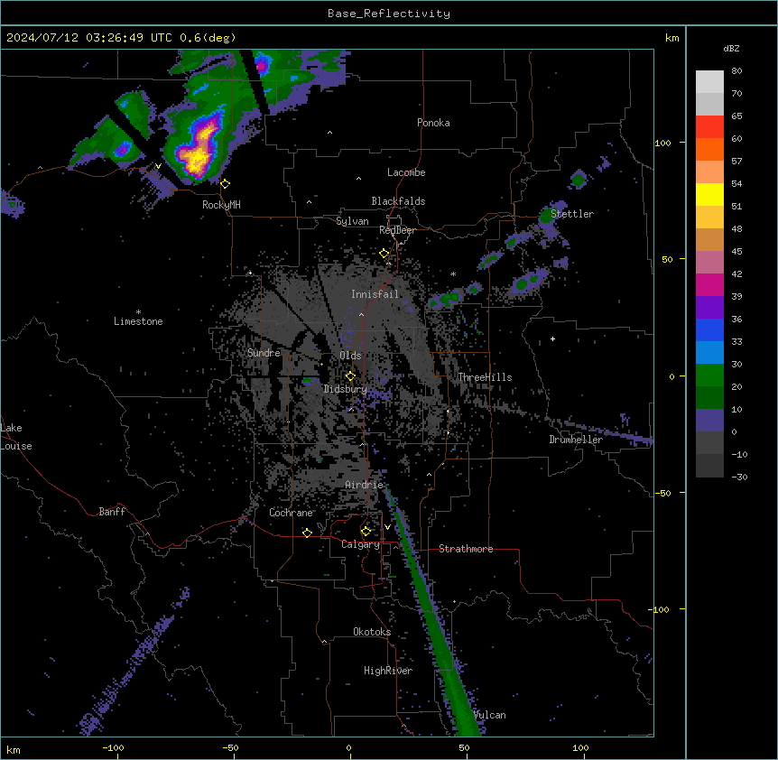The image size is (778, 760).
Task: Click the yellow v marker northeast of Calgary
Action: click(387, 527)
